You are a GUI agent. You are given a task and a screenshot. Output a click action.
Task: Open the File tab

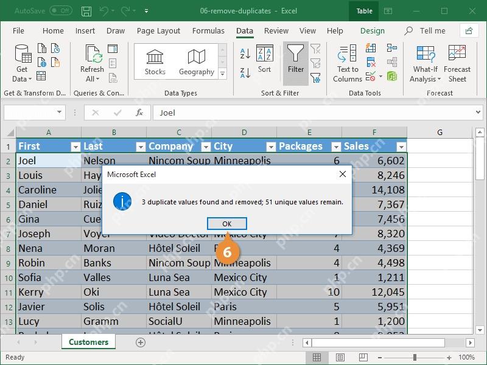coord(18,31)
